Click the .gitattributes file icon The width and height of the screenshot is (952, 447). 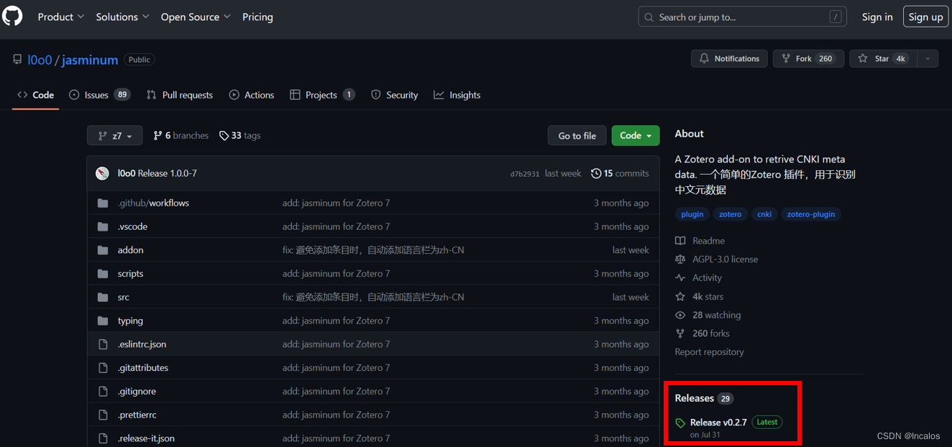[x=103, y=368]
